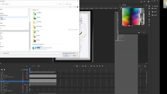Open Animate settings gear icon
The image size is (167, 94).
click(148, 2)
